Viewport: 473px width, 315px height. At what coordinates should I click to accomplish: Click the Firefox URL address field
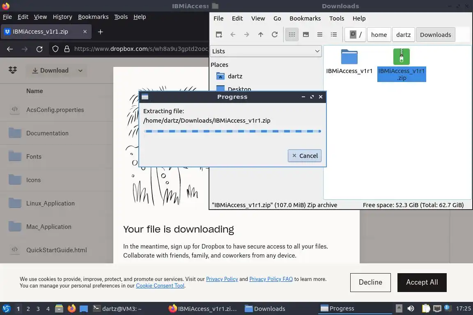click(141, 49)
